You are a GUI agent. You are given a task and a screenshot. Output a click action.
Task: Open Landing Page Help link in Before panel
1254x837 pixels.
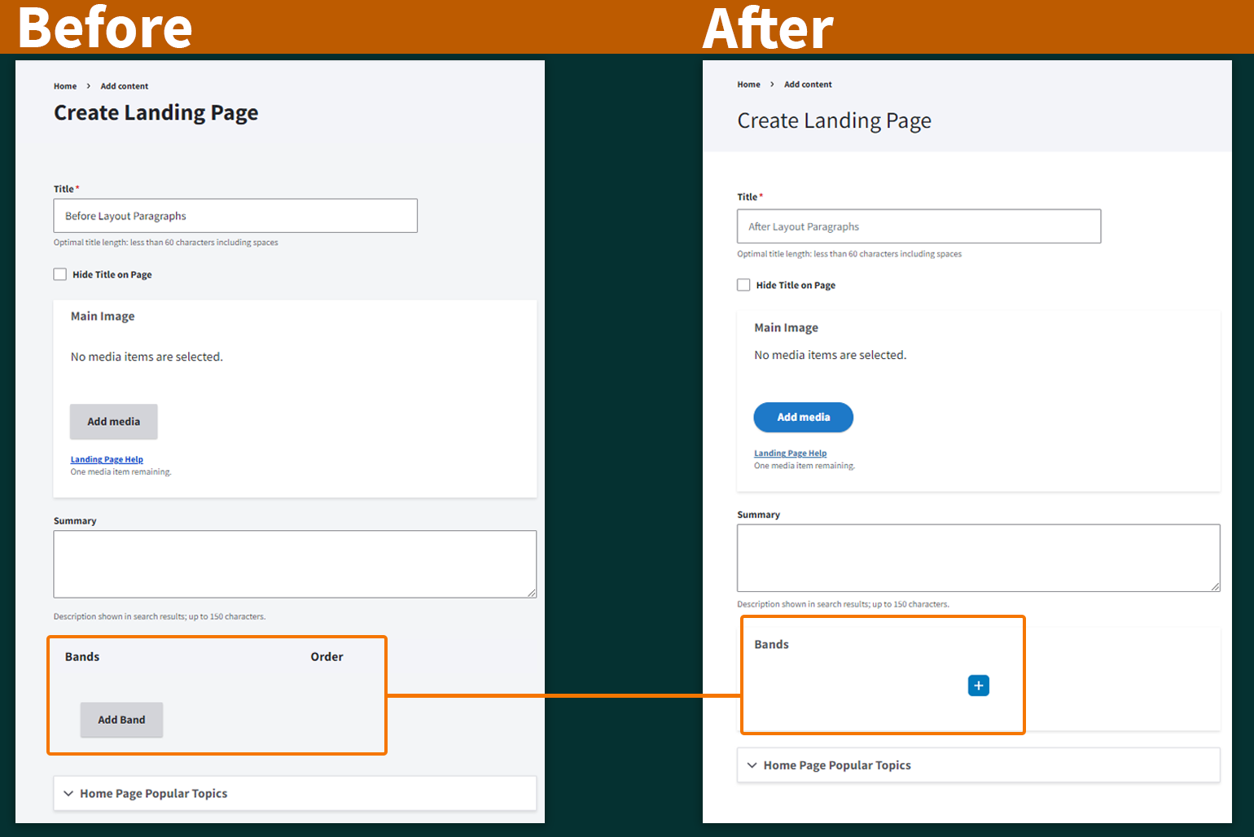(107, 459)
